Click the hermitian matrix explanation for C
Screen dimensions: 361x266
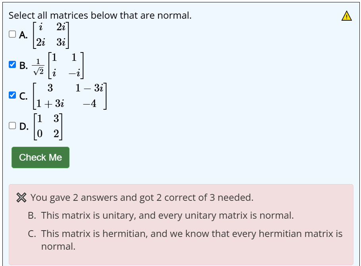tap(185, 240)
